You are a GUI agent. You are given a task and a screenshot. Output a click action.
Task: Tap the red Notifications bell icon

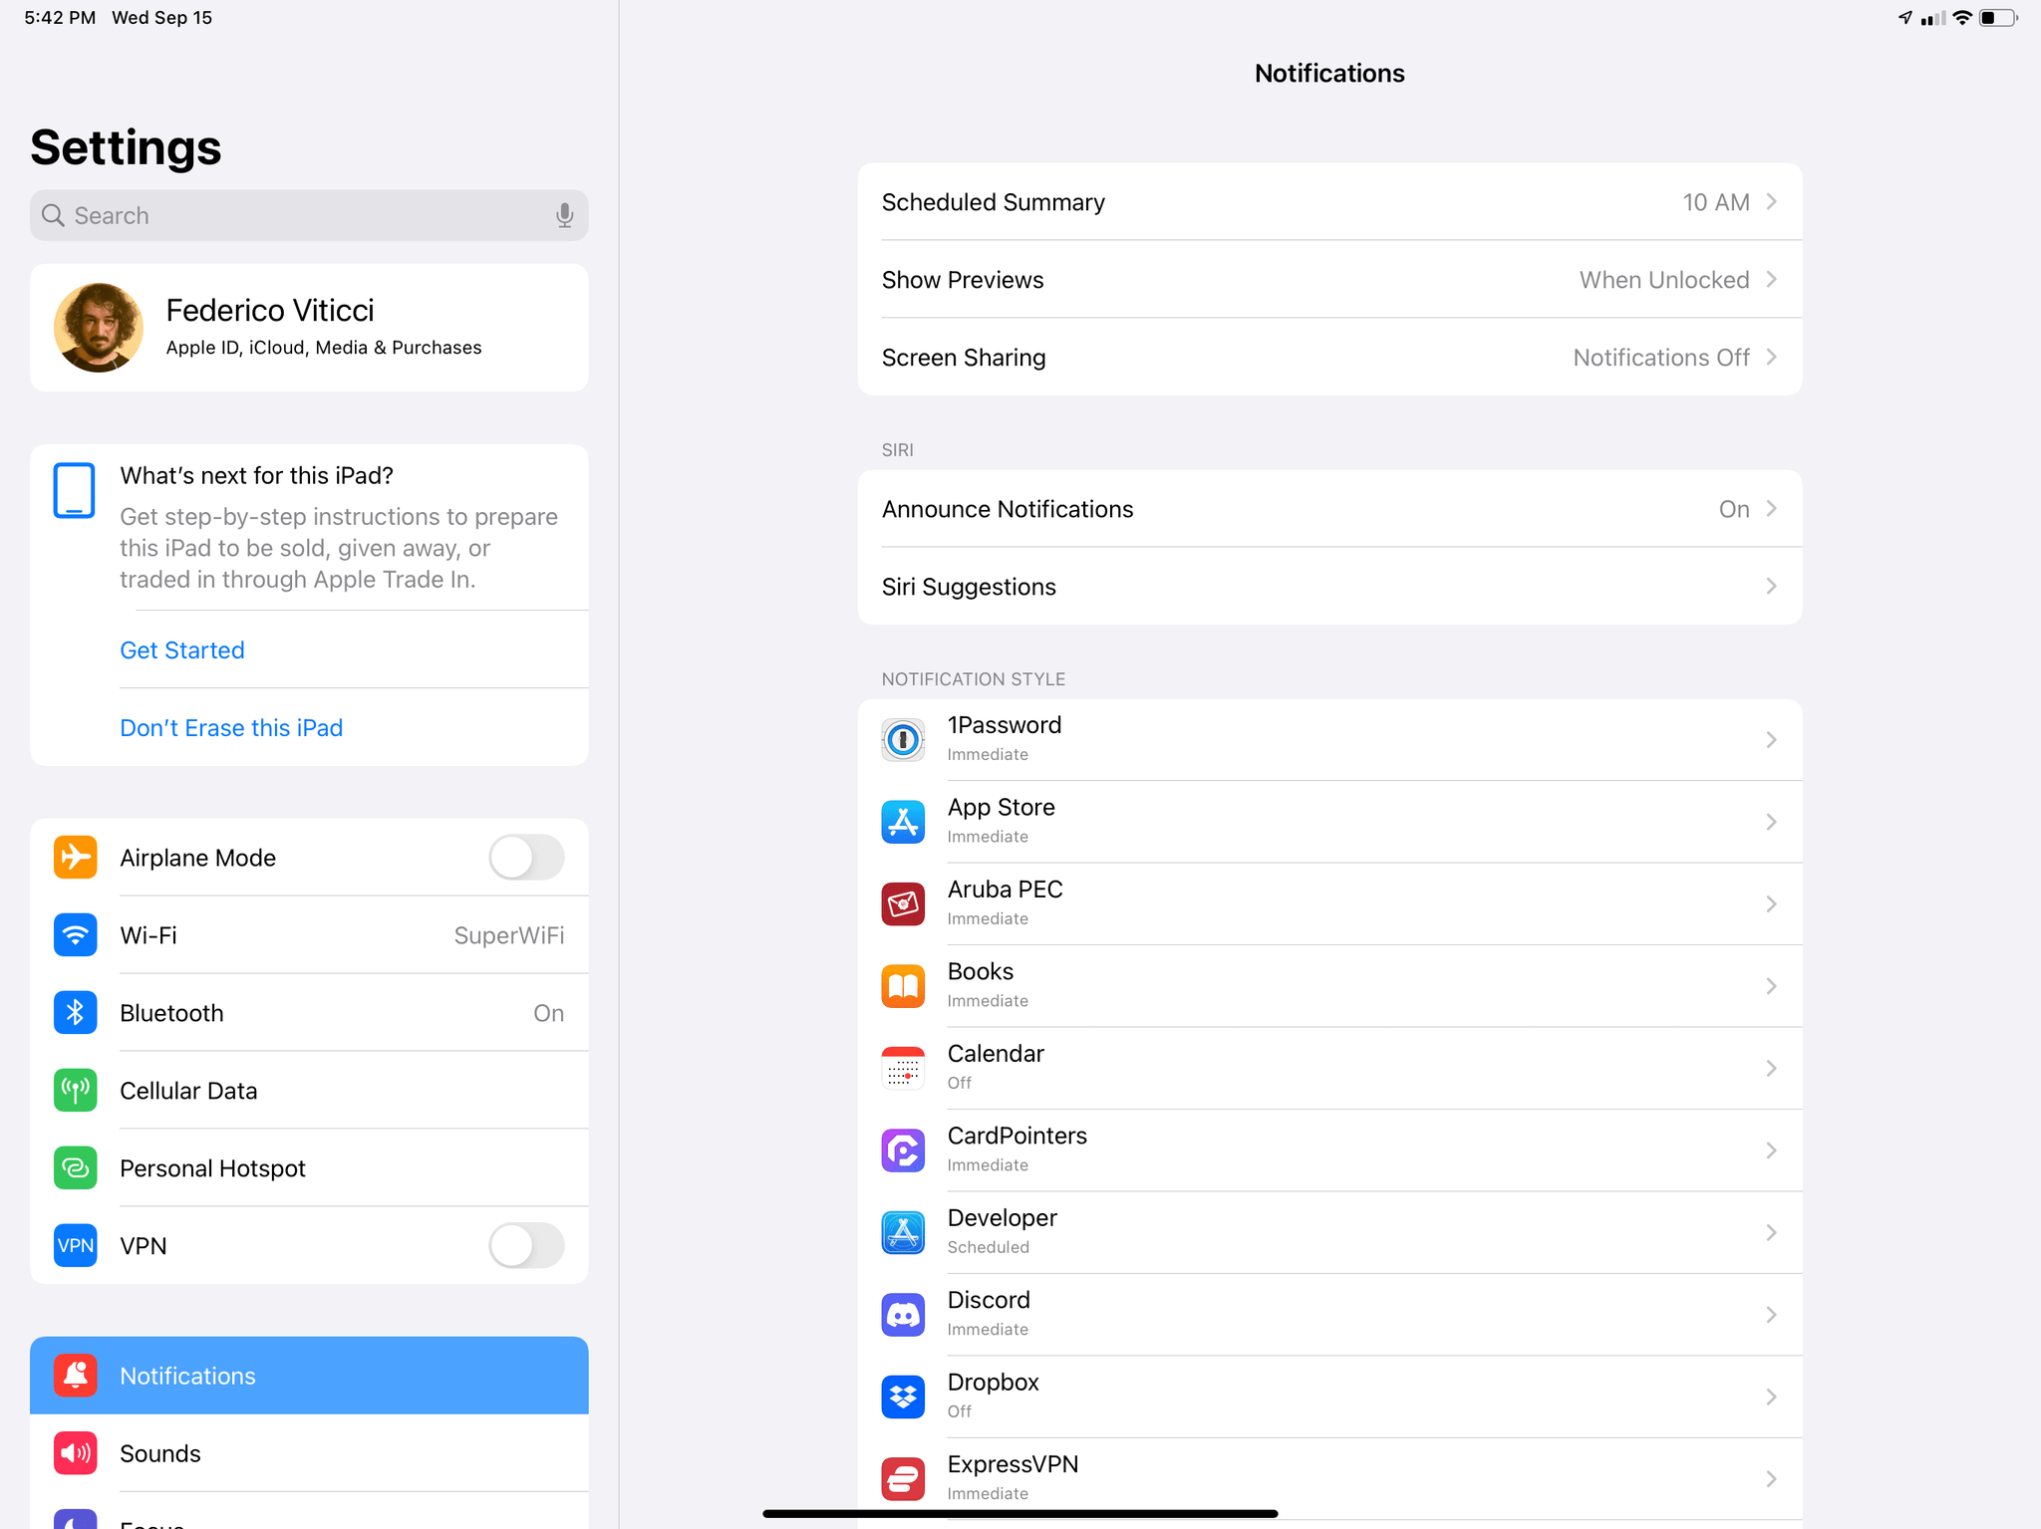tap(76, 1376)
